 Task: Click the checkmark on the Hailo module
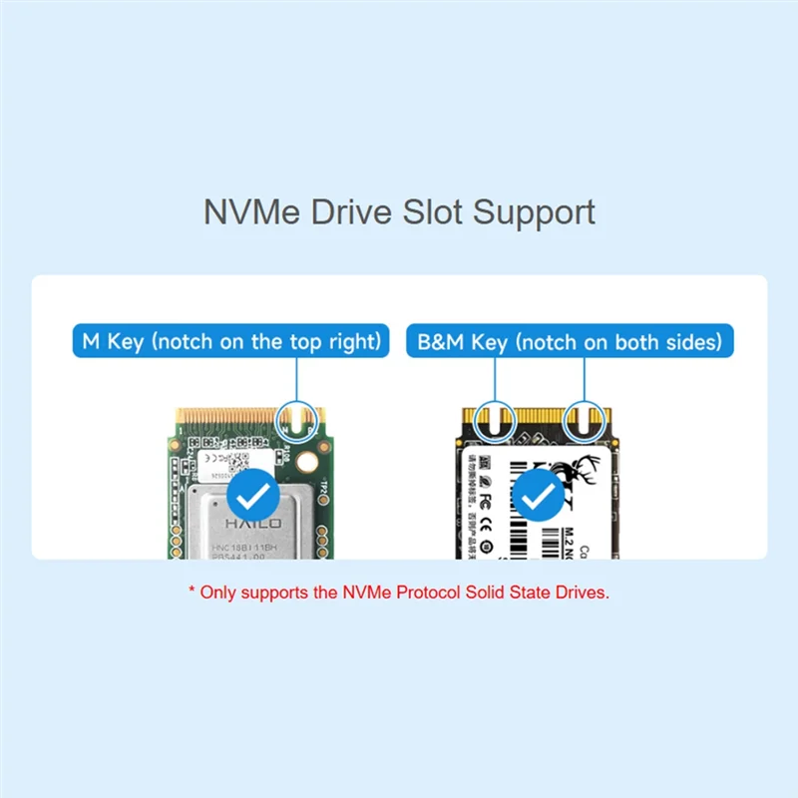point(253,495)
